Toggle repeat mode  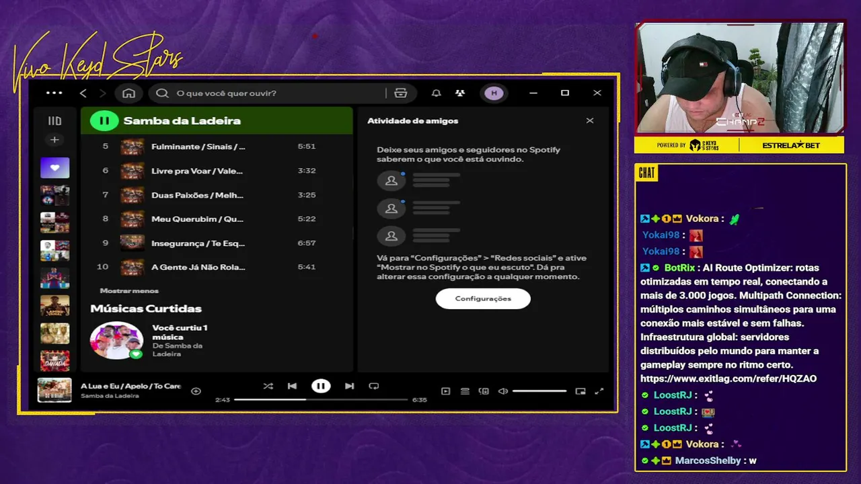(374, 386)
